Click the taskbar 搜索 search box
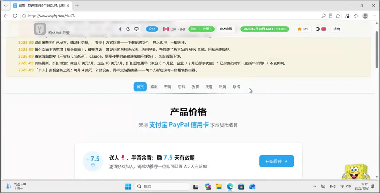 pyautogui.click(x=162, y=186)
